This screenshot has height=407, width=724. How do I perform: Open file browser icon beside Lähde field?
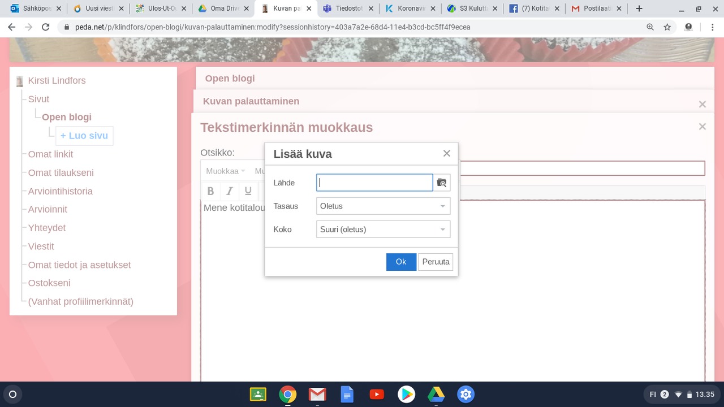442,183
